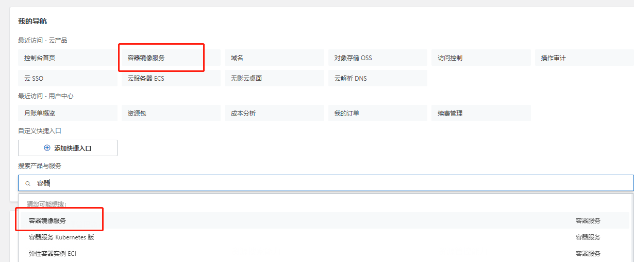
Task: Open 云 SSO shortcut
Action: pyautogui.click(x=68, y=78)
